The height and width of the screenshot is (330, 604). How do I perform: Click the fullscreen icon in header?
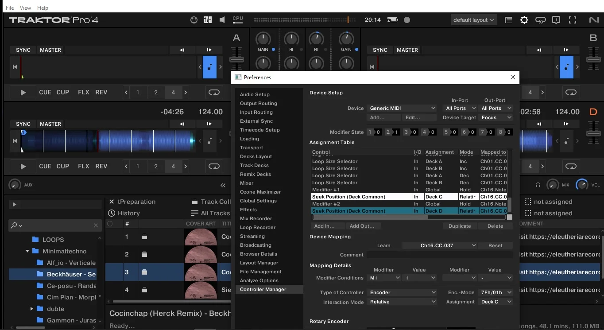(573, 20)
